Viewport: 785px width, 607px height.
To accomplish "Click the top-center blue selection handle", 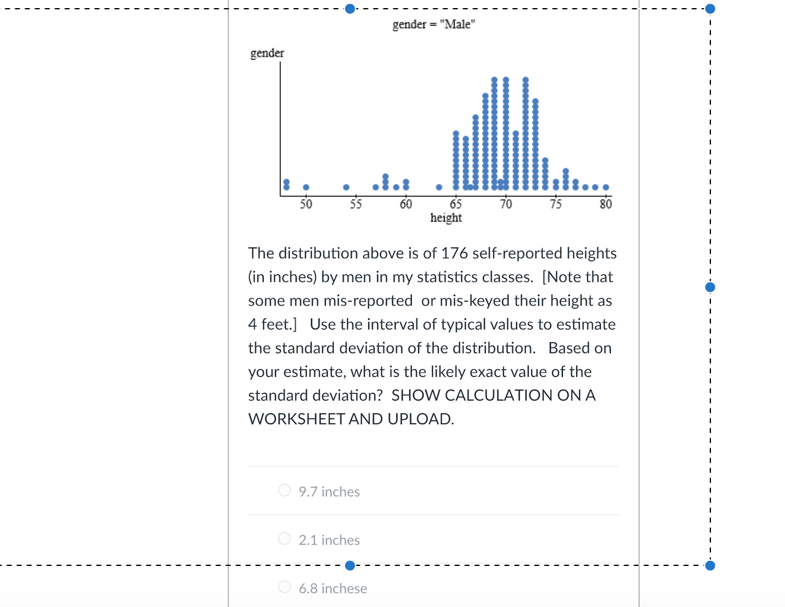I will pos(350,9).
